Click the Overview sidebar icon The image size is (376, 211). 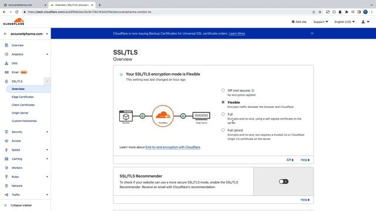[x=6, y=45]
